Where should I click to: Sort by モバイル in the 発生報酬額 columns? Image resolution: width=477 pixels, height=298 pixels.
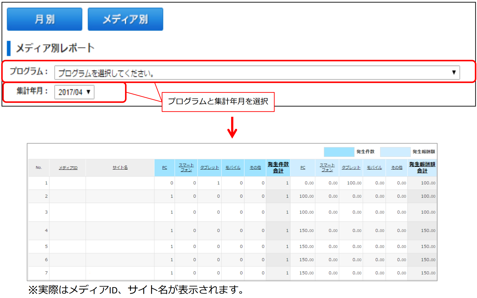pyautogui.click(x=374, y=167)
